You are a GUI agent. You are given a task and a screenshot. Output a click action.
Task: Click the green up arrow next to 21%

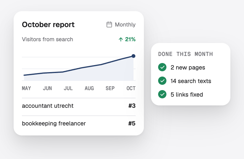(x=121, y=39)
